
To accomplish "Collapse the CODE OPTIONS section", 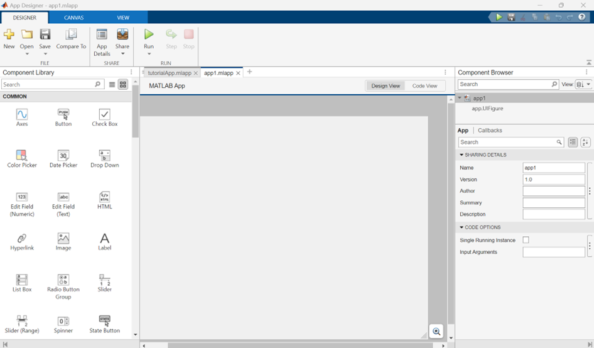I will [462, 227].
